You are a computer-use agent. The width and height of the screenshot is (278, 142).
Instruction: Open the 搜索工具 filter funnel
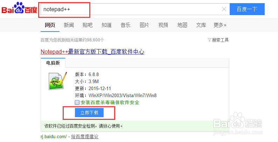pos(218,40)
